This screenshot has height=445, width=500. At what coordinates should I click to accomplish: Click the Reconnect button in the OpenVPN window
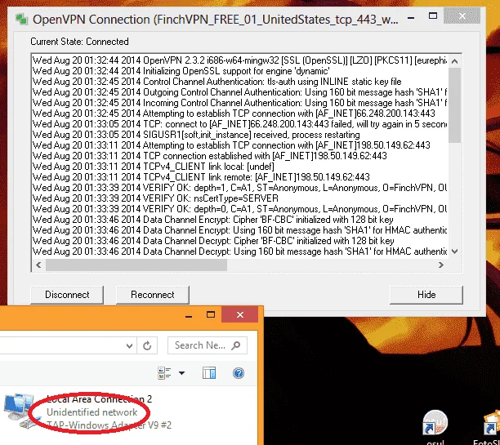pyautogui.click(x=153, y=295)
